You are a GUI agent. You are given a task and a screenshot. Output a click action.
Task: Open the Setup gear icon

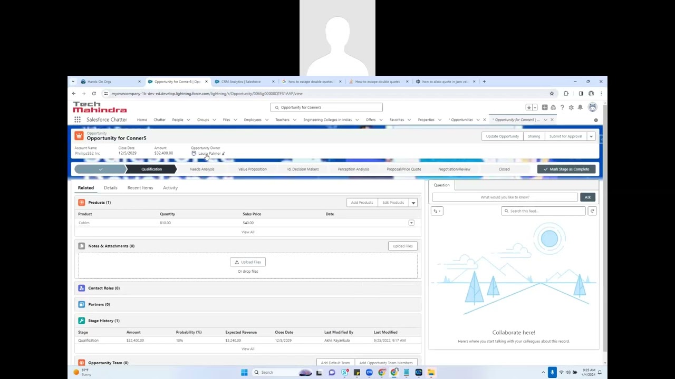pos(571,107)
